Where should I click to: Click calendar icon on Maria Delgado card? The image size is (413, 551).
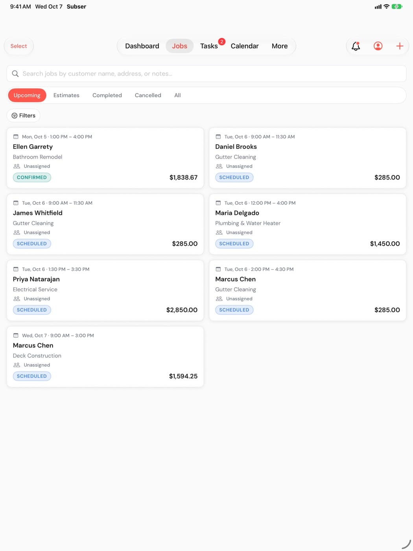click(x=218, y=203)
